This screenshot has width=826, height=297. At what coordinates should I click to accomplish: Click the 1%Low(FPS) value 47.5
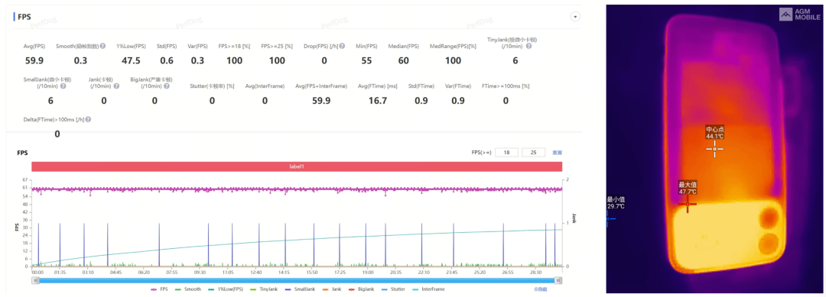tap(131, 60)
